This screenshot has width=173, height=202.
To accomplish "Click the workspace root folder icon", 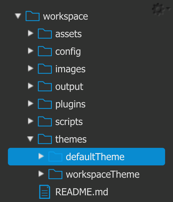I will pyautogui.click(x=32, y=16).
